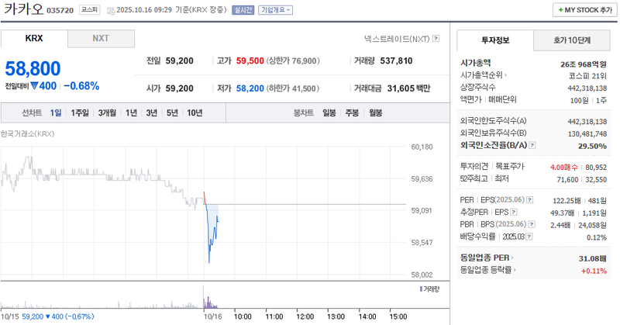This screenshot has height=325, width=620.
Task: Click the purple 거래량 legend swatch
Action: [x=421, y=289]
